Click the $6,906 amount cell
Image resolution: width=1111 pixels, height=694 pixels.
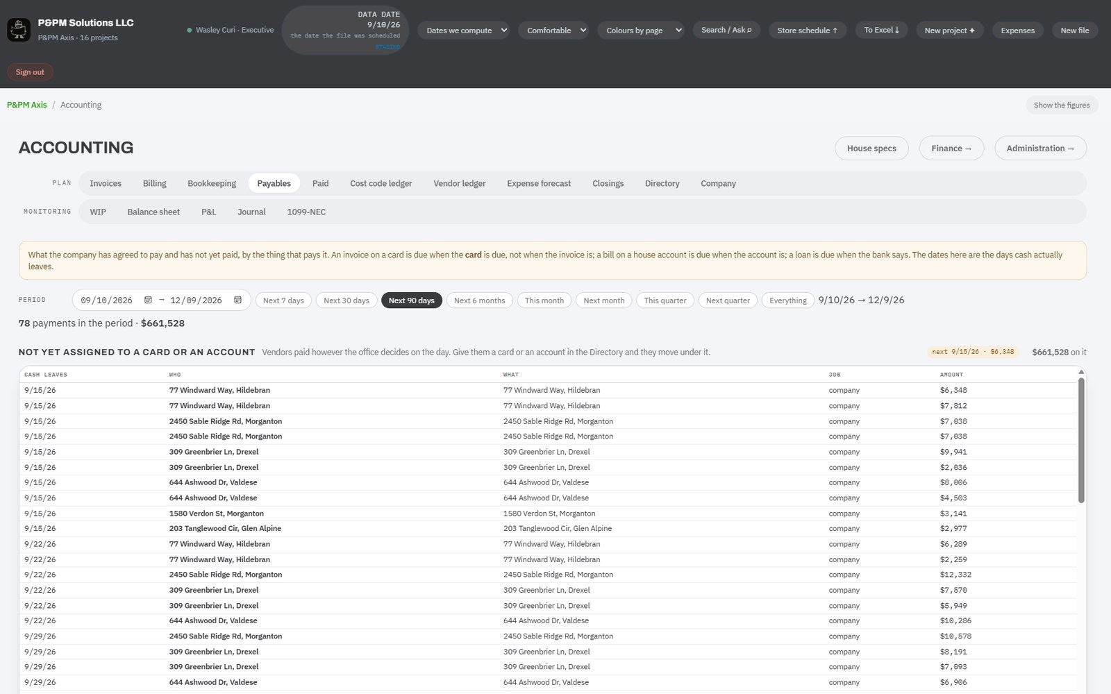953,682
